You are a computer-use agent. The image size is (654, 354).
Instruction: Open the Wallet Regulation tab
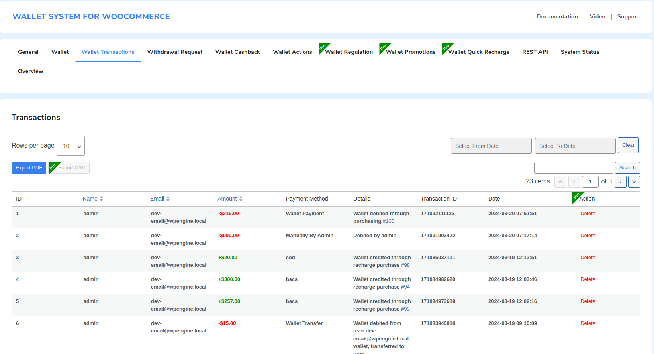349,52
